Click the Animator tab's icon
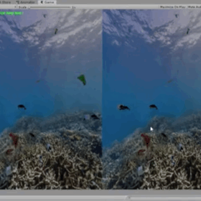Viewport: 201px width, 201px height. pos(18,2)
